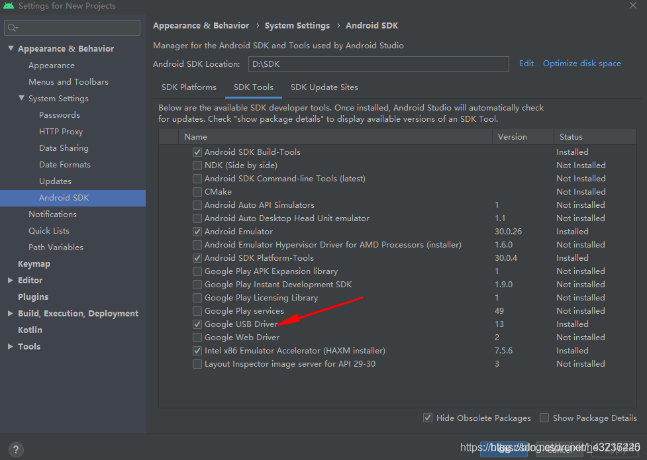Click the Android SDK Location field
647x460 pixels.
pyautogui.click(x=378, y=64)
